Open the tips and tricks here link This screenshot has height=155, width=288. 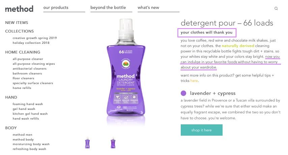coord(194,81)
